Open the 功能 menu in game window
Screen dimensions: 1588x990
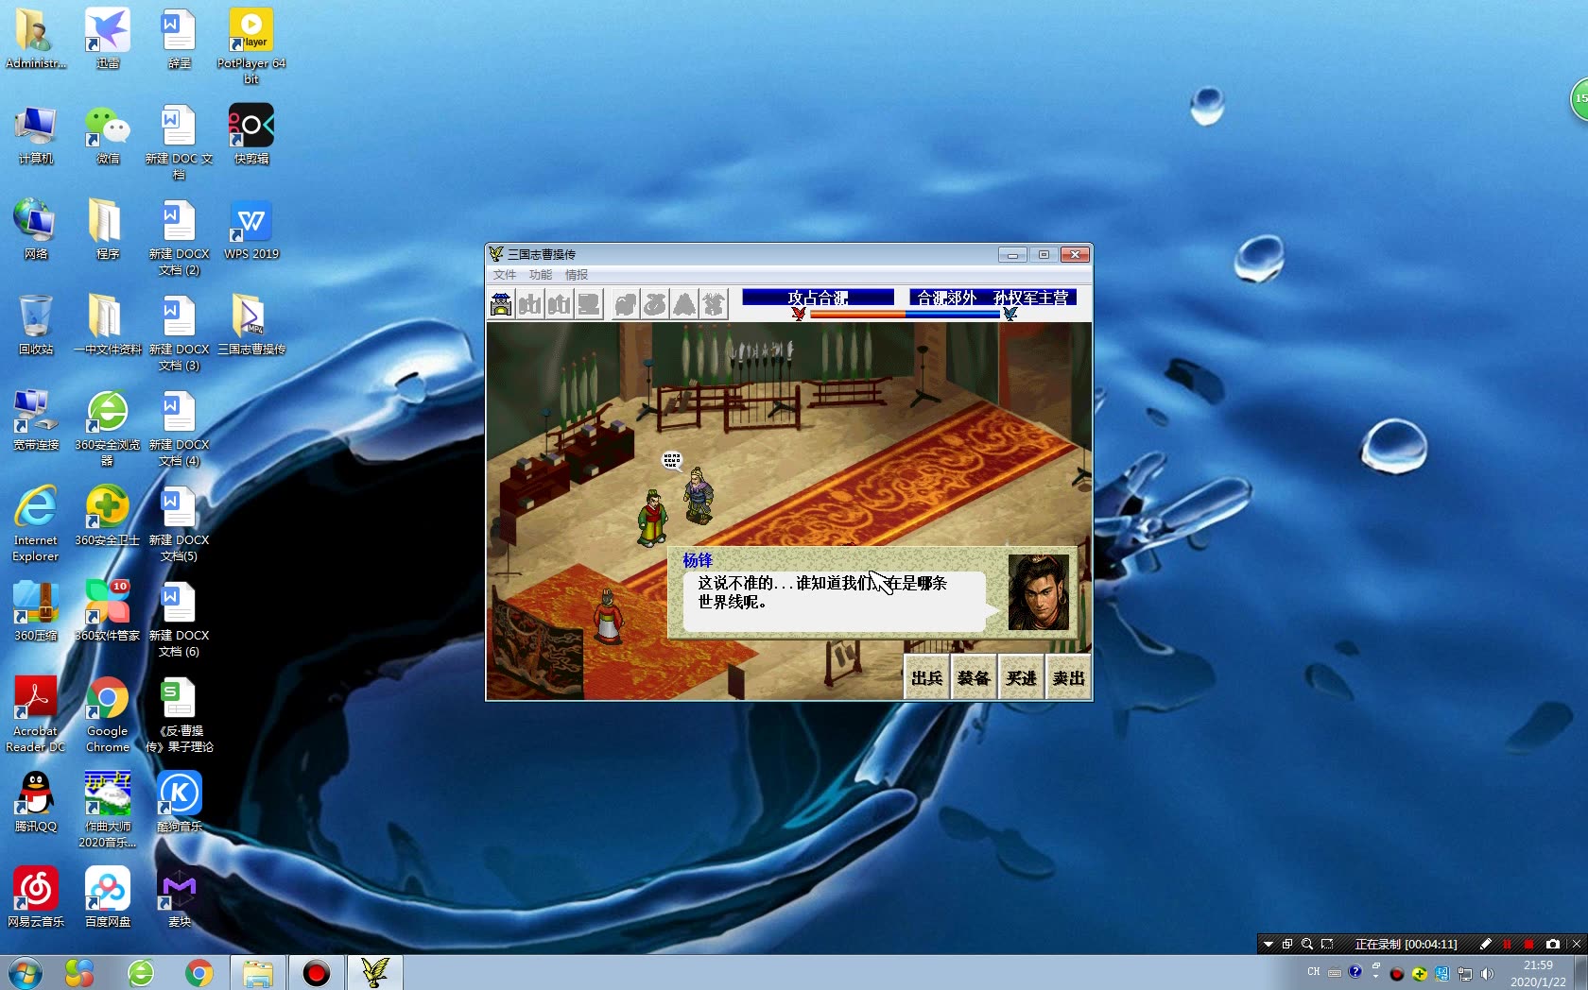541,275
